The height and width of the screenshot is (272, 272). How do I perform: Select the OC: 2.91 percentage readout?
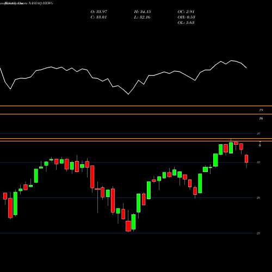tap(186, 12)
